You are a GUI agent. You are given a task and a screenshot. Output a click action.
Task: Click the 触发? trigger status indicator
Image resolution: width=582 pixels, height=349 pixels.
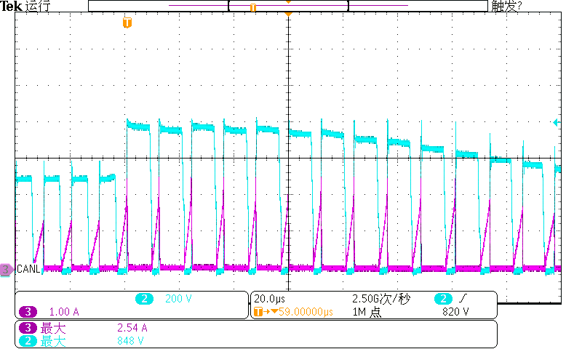[x=507, y=7]
